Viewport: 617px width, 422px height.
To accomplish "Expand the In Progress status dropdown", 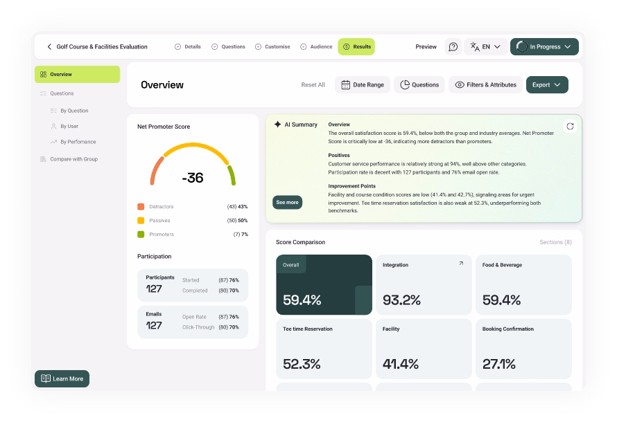I will coord(544,47).
